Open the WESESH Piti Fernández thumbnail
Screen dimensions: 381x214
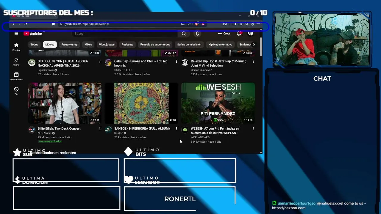(x=218, y=103)
